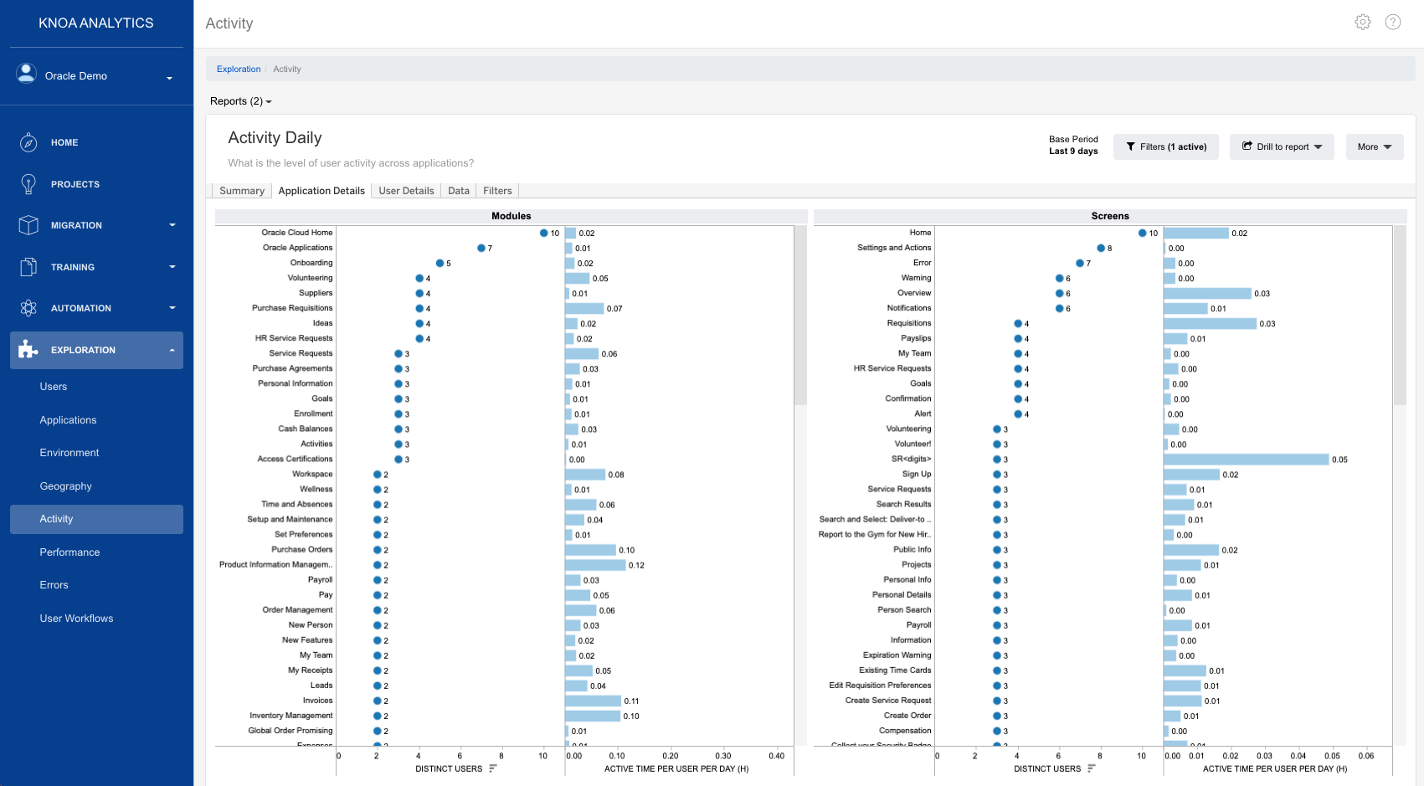Switch to the Summary tab
Image resolution: width=1424 pixels, height=786 pixels.
[x=241, y=190]
